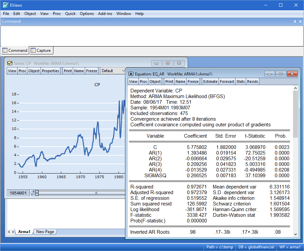
Task: Click the sample range slider handle under the graph
Action: [x=37, y=193]
